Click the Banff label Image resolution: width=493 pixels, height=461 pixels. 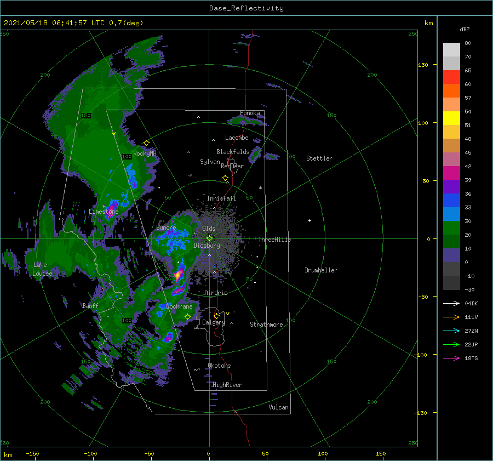coord(90,305)
